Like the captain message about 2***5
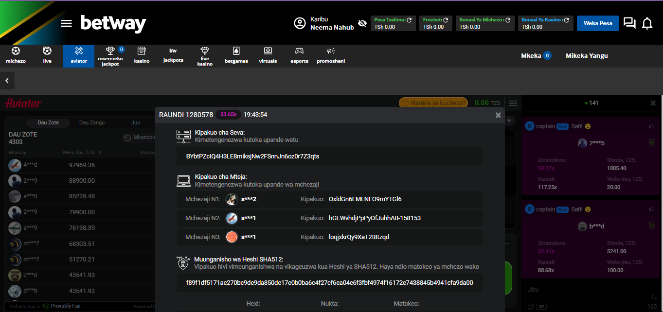The height and width of the screenshot is (312, 663). [652, 126]
